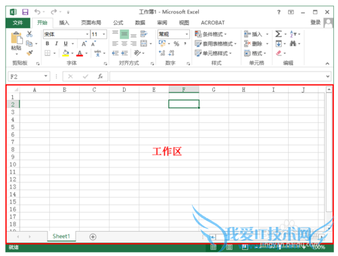Redo the last action

[54, 11]
